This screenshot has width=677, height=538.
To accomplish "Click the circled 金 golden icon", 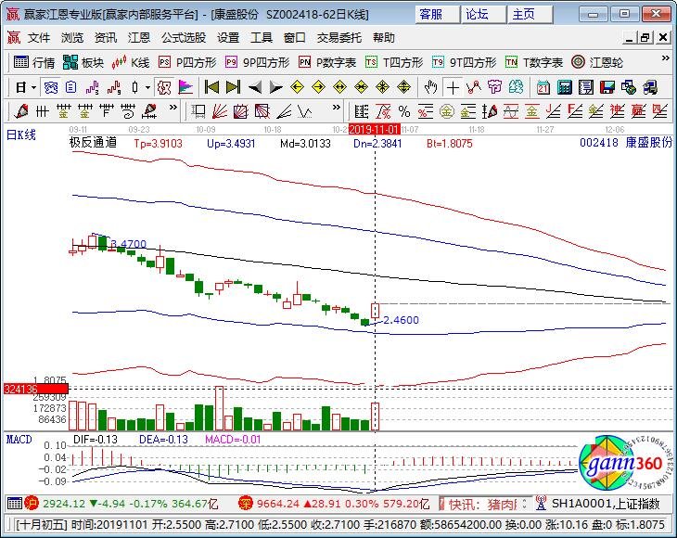I will pyautogui.click(x=447, y=112).
